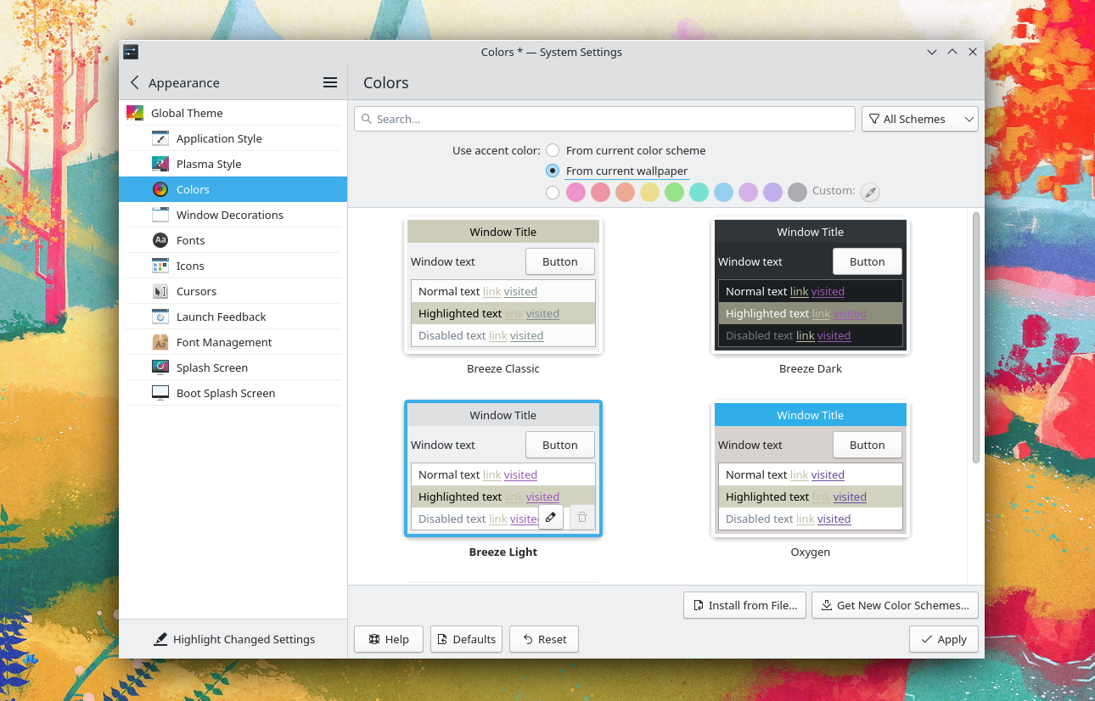The width and height of the screenshot is (1095, 701).
Task: Open the hamburger menu beside Appearance
Action: tap(330, 82)
